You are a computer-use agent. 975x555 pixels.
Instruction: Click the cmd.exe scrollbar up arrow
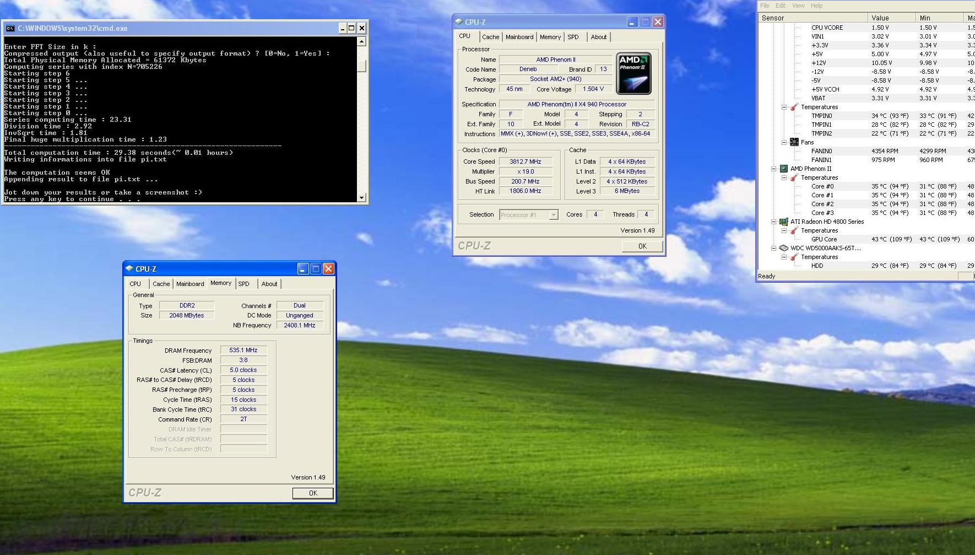click(x=361, y=41)
